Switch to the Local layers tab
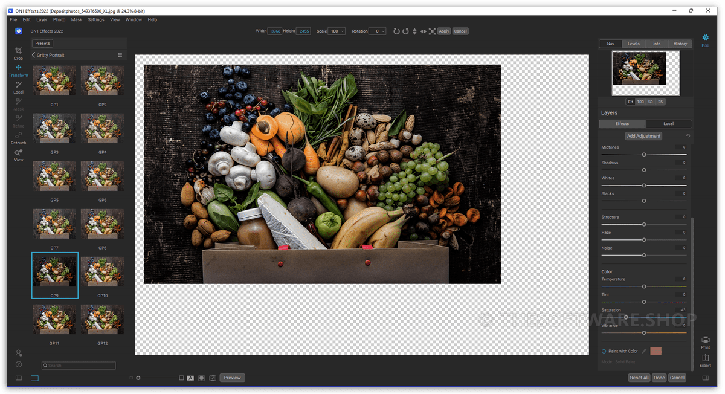This screenshot has height=394, width=725. tap(668, 124)
